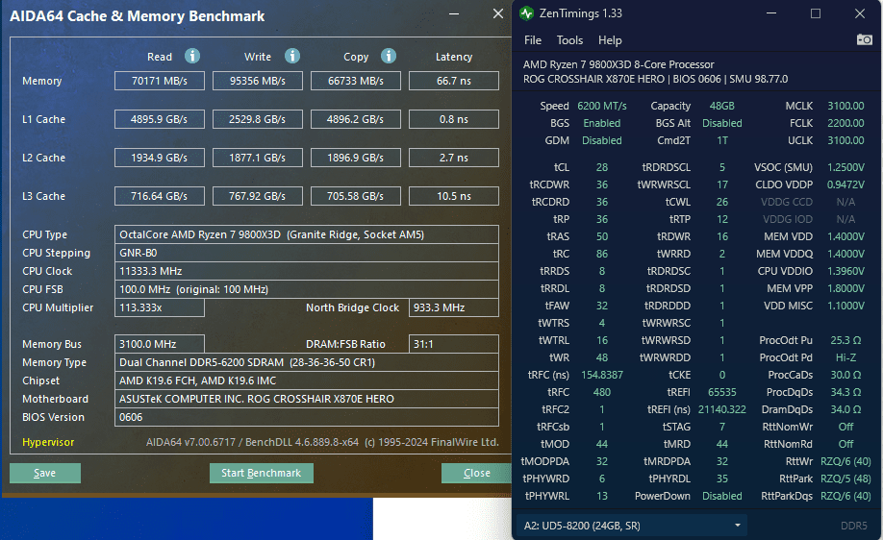This screenshot has width=883, height=540.
Task: Click the DRAM:FSB Ratio field 31:1
Action: [454, 344]
